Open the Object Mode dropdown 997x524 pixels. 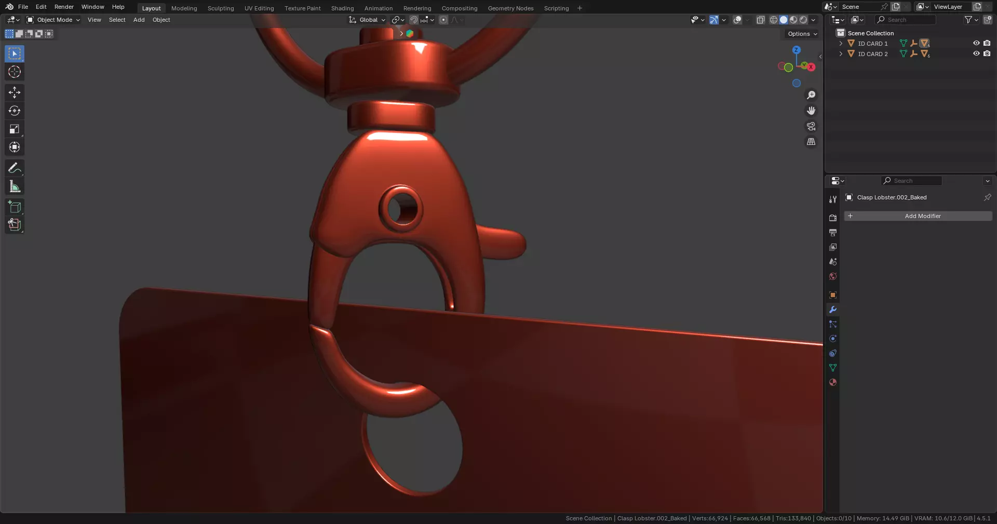click(x=53, y=20)
